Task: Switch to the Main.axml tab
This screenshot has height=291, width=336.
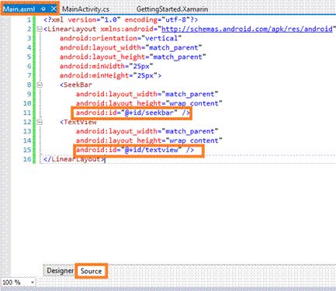Action: [19, 9]
